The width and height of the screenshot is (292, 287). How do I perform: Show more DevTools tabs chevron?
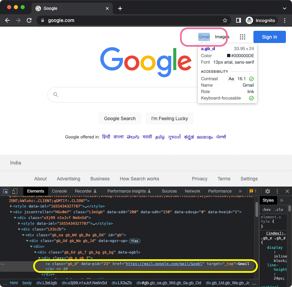click(x=240, y=191)
